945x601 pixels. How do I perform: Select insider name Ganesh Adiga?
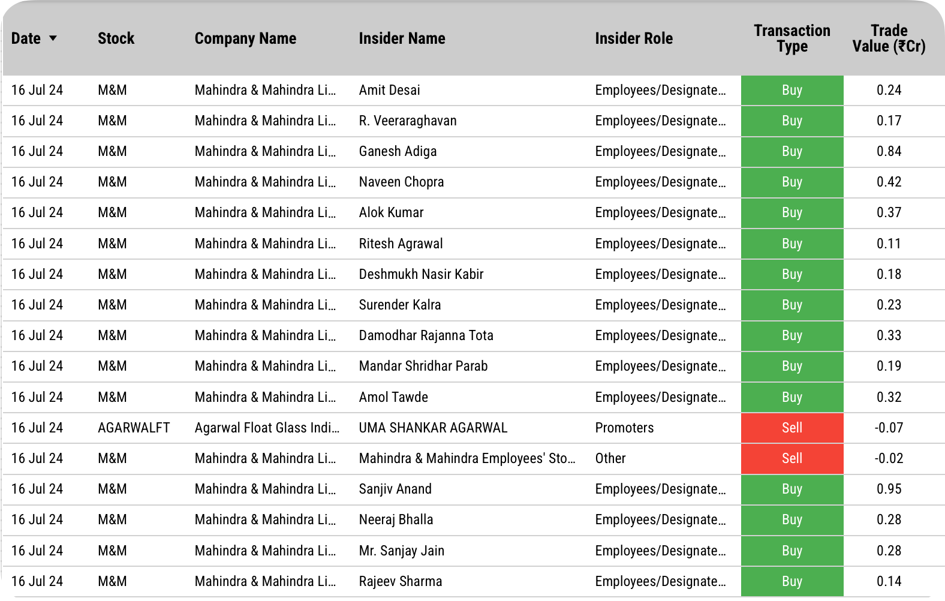click(398, 151)
